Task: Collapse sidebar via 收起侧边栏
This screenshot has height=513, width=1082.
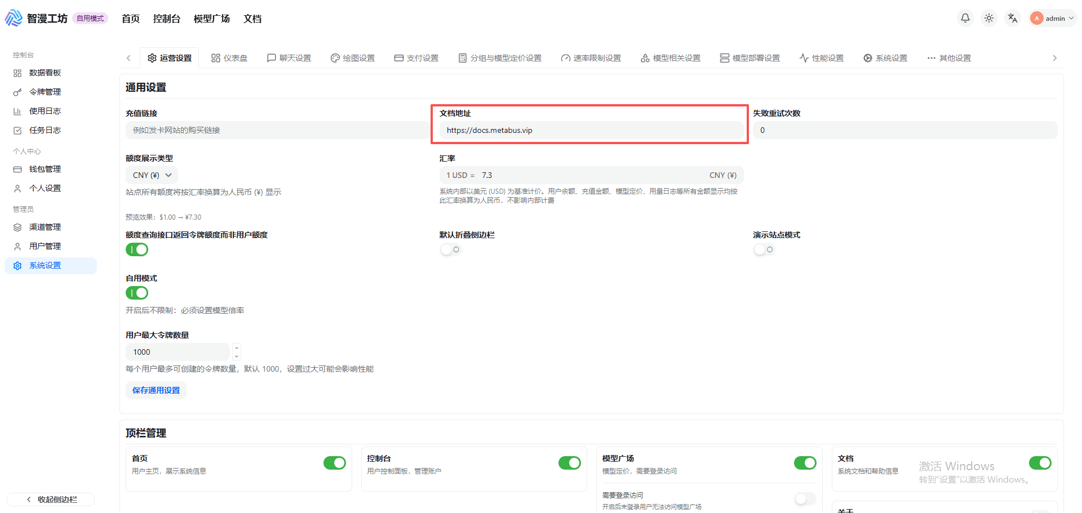Action: pyautogui.click(x=51, y=499)
